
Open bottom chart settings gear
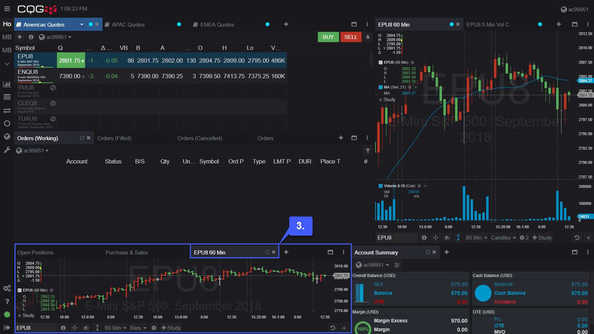click(154, 328)
